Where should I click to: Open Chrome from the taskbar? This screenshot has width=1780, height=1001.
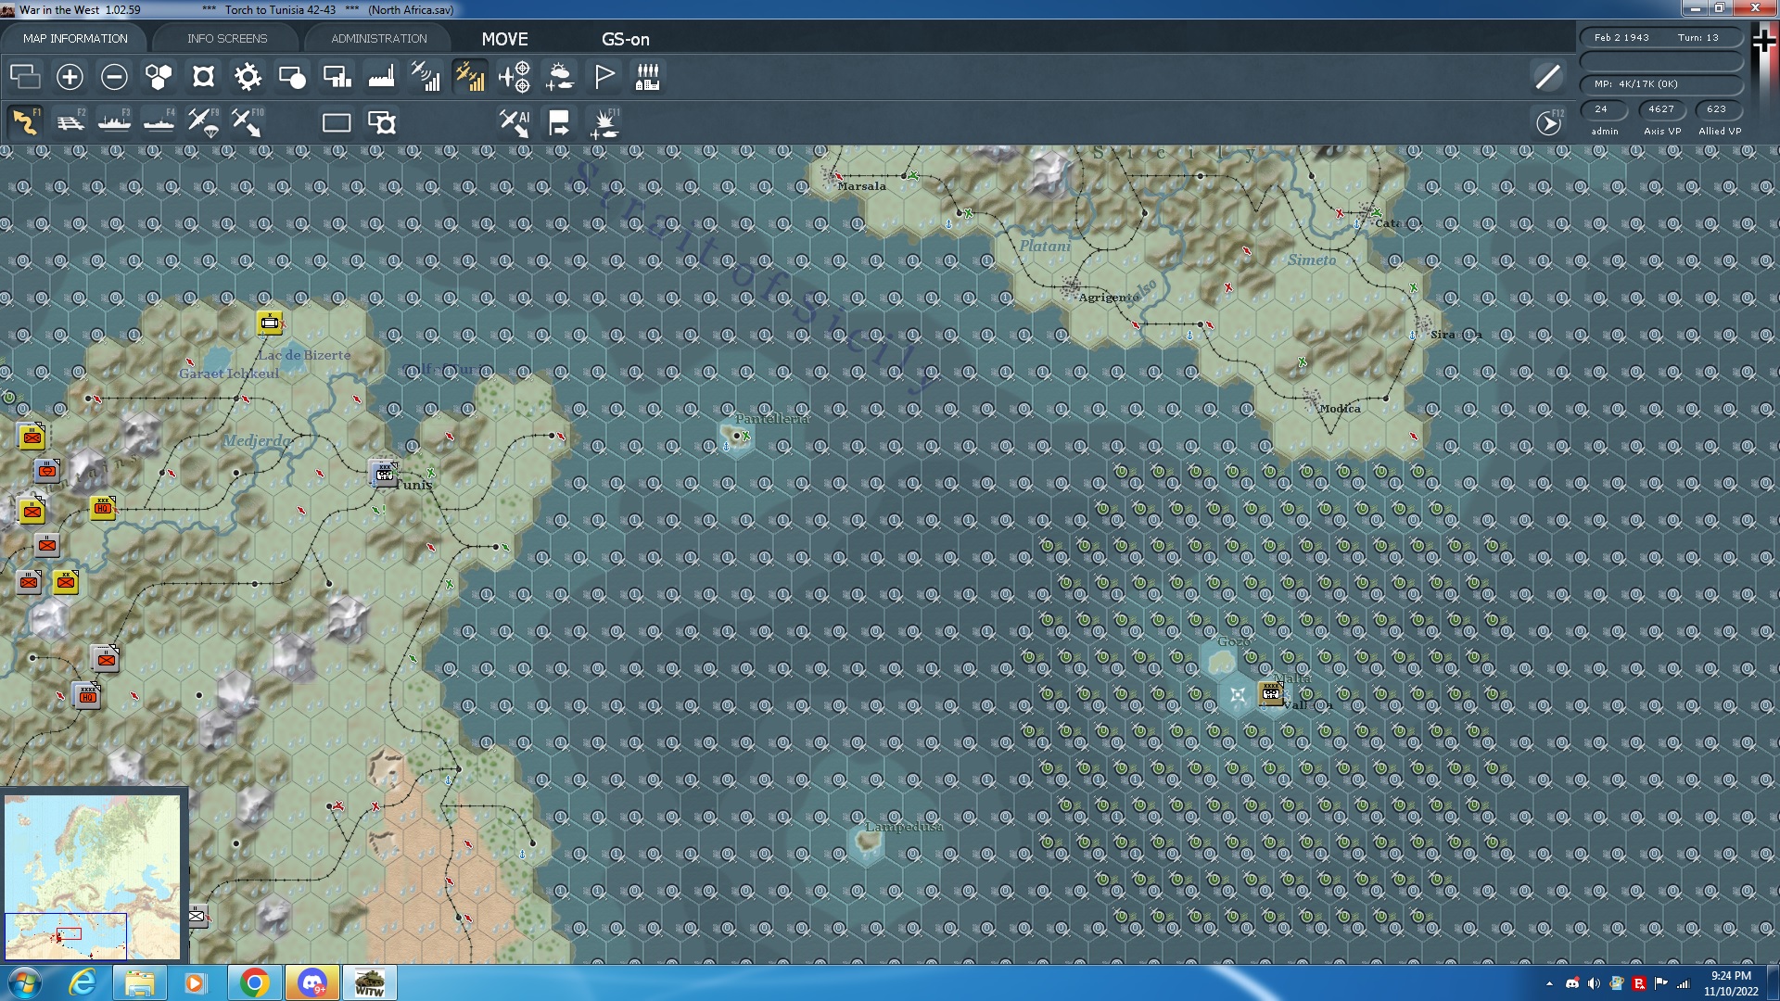point(253,982)
